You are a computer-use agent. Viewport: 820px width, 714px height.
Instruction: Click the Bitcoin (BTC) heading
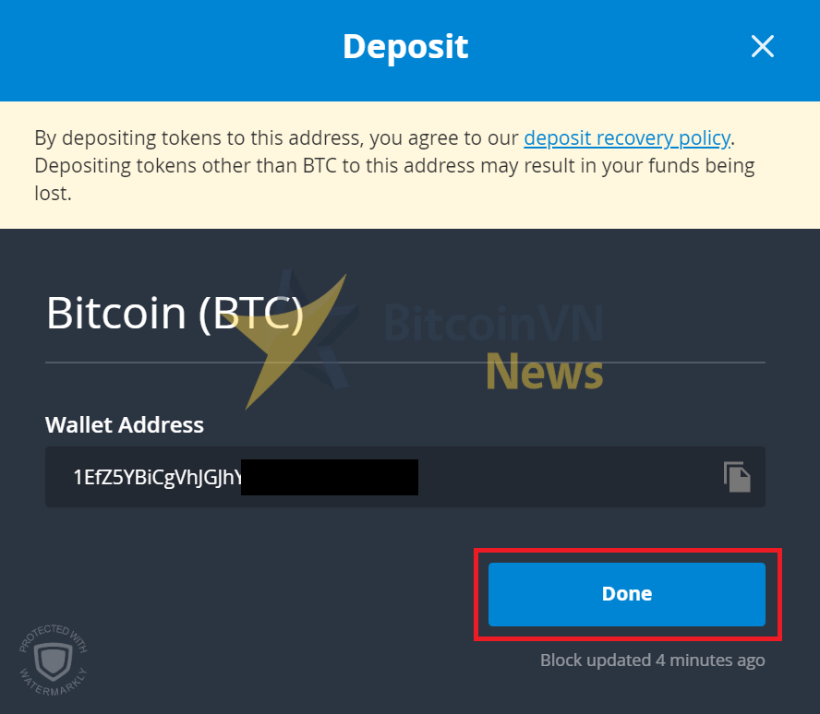click(175, 313)
